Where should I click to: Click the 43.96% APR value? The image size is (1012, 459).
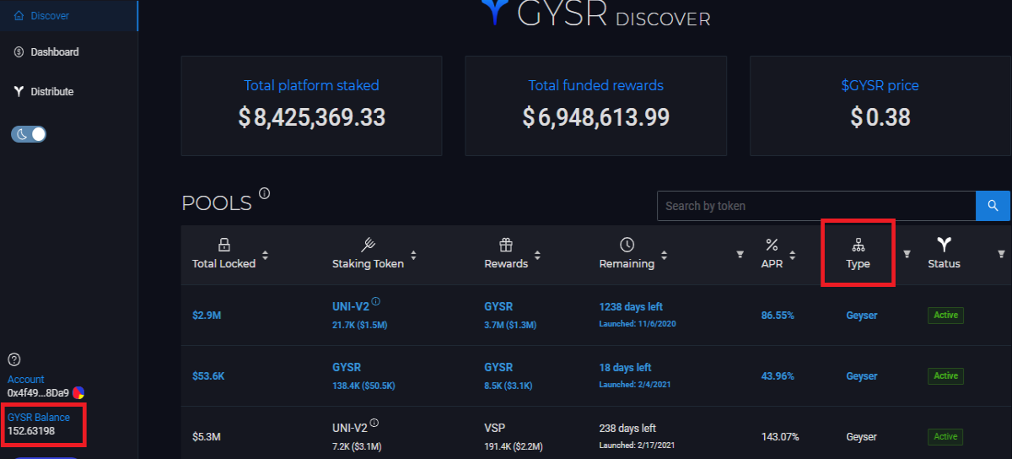point(778,375)
